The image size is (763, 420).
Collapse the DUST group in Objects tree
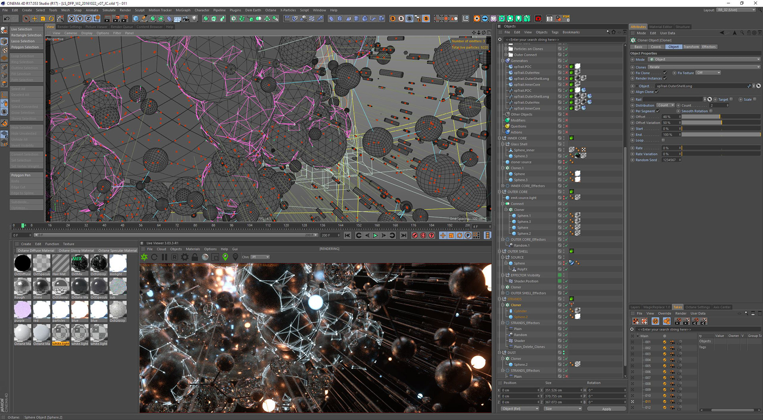500,353
